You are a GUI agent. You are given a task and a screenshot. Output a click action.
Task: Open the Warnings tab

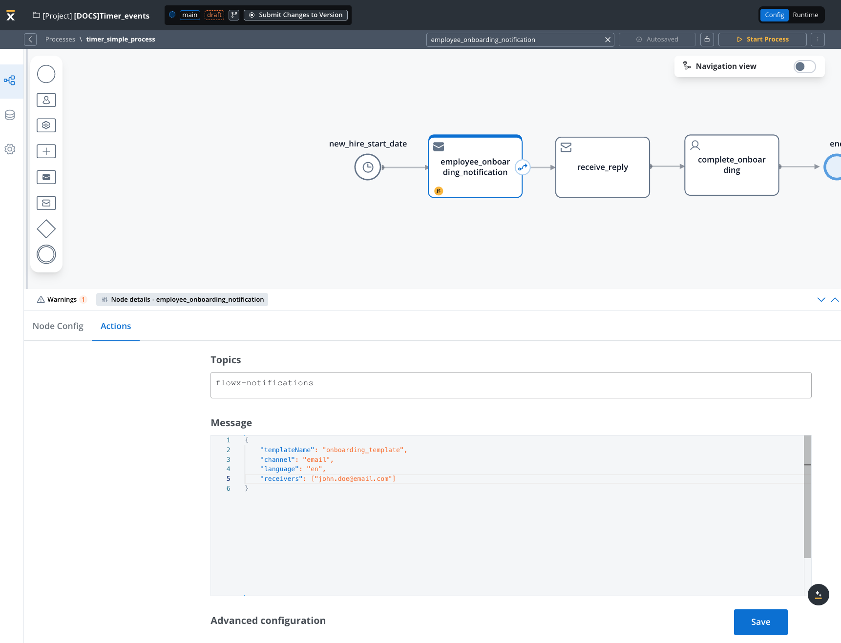[x=62, y=300]
